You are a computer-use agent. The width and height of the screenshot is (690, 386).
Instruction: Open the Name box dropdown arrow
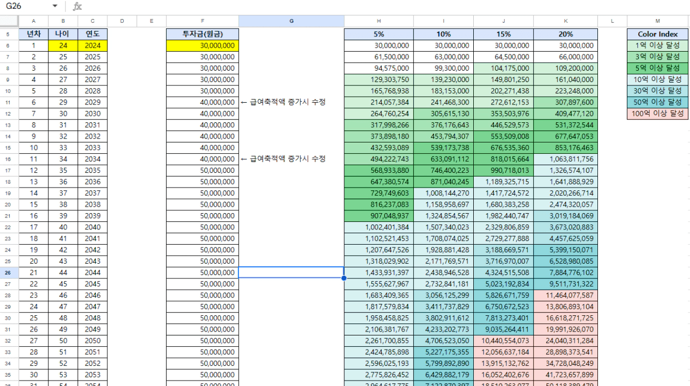pos(55,6)
